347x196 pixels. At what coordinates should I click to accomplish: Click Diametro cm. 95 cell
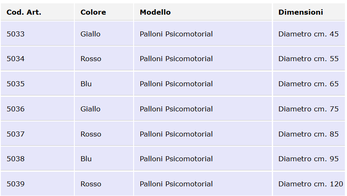click(308, 159)
